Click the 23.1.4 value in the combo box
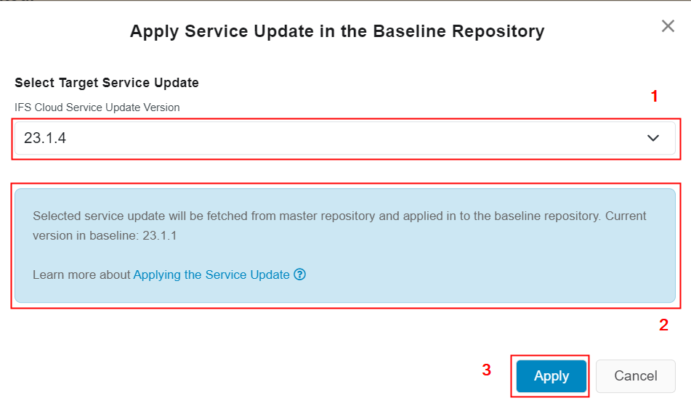The image size is (691, 419). 45,138
